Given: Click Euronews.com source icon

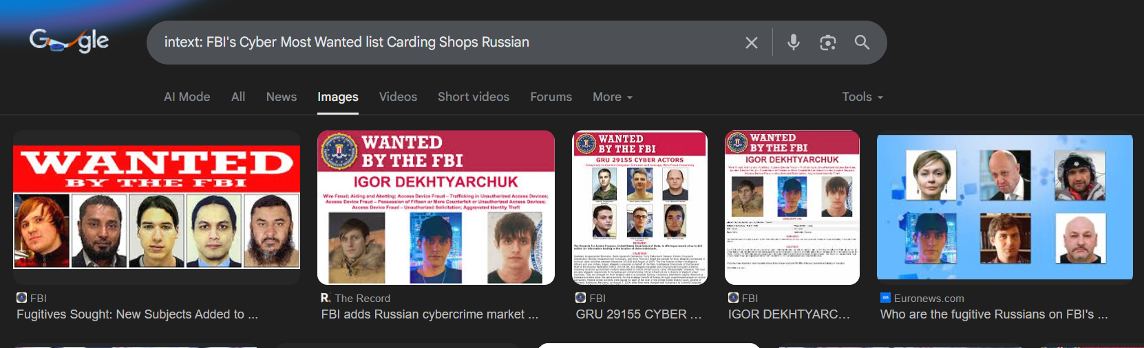Looking at the screenshot, I should (885, 298).
